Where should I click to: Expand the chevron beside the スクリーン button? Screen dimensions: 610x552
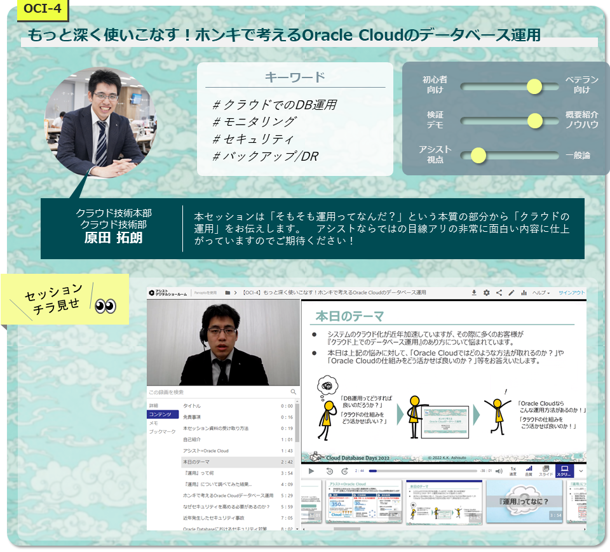click(x=580, y=471)
